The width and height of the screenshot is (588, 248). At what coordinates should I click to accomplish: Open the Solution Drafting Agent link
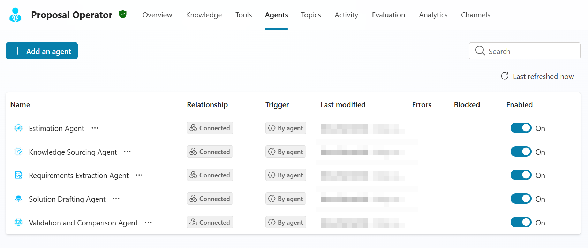(x=67, y=199)
